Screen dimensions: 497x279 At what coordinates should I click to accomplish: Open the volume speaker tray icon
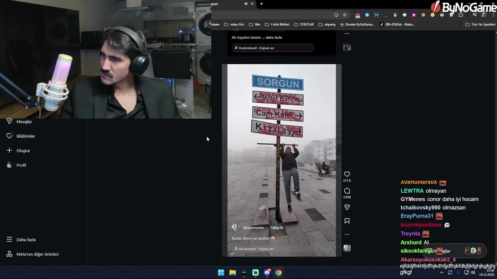pyautogui.click(x=473, y=272)
